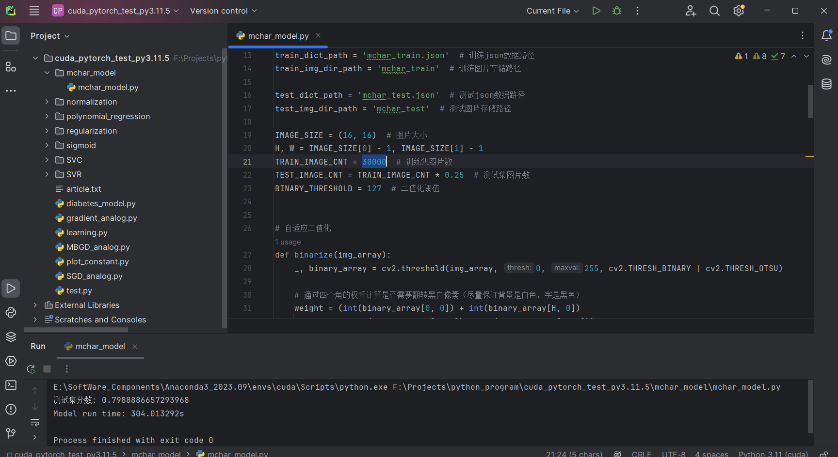
Task: Expand the project name dropdown
Action: tap(116, 11)
